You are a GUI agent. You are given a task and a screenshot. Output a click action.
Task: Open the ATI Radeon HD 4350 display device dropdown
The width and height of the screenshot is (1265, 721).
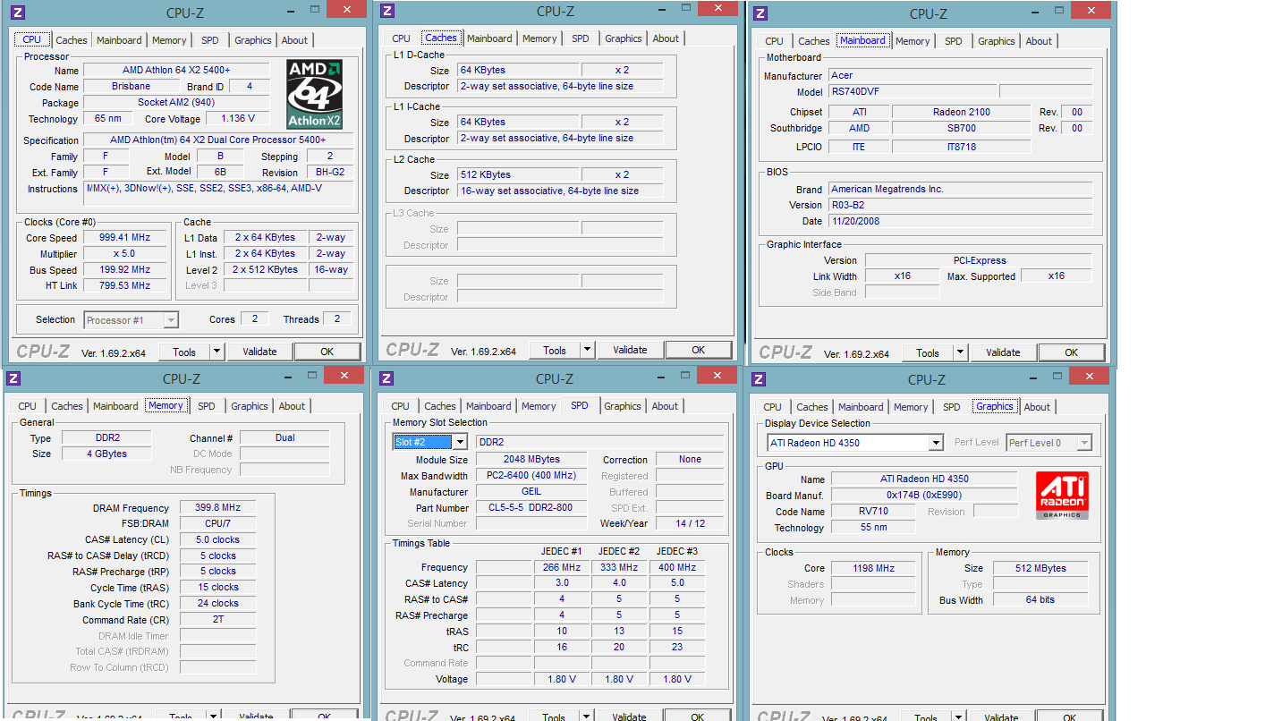point(855,443)
